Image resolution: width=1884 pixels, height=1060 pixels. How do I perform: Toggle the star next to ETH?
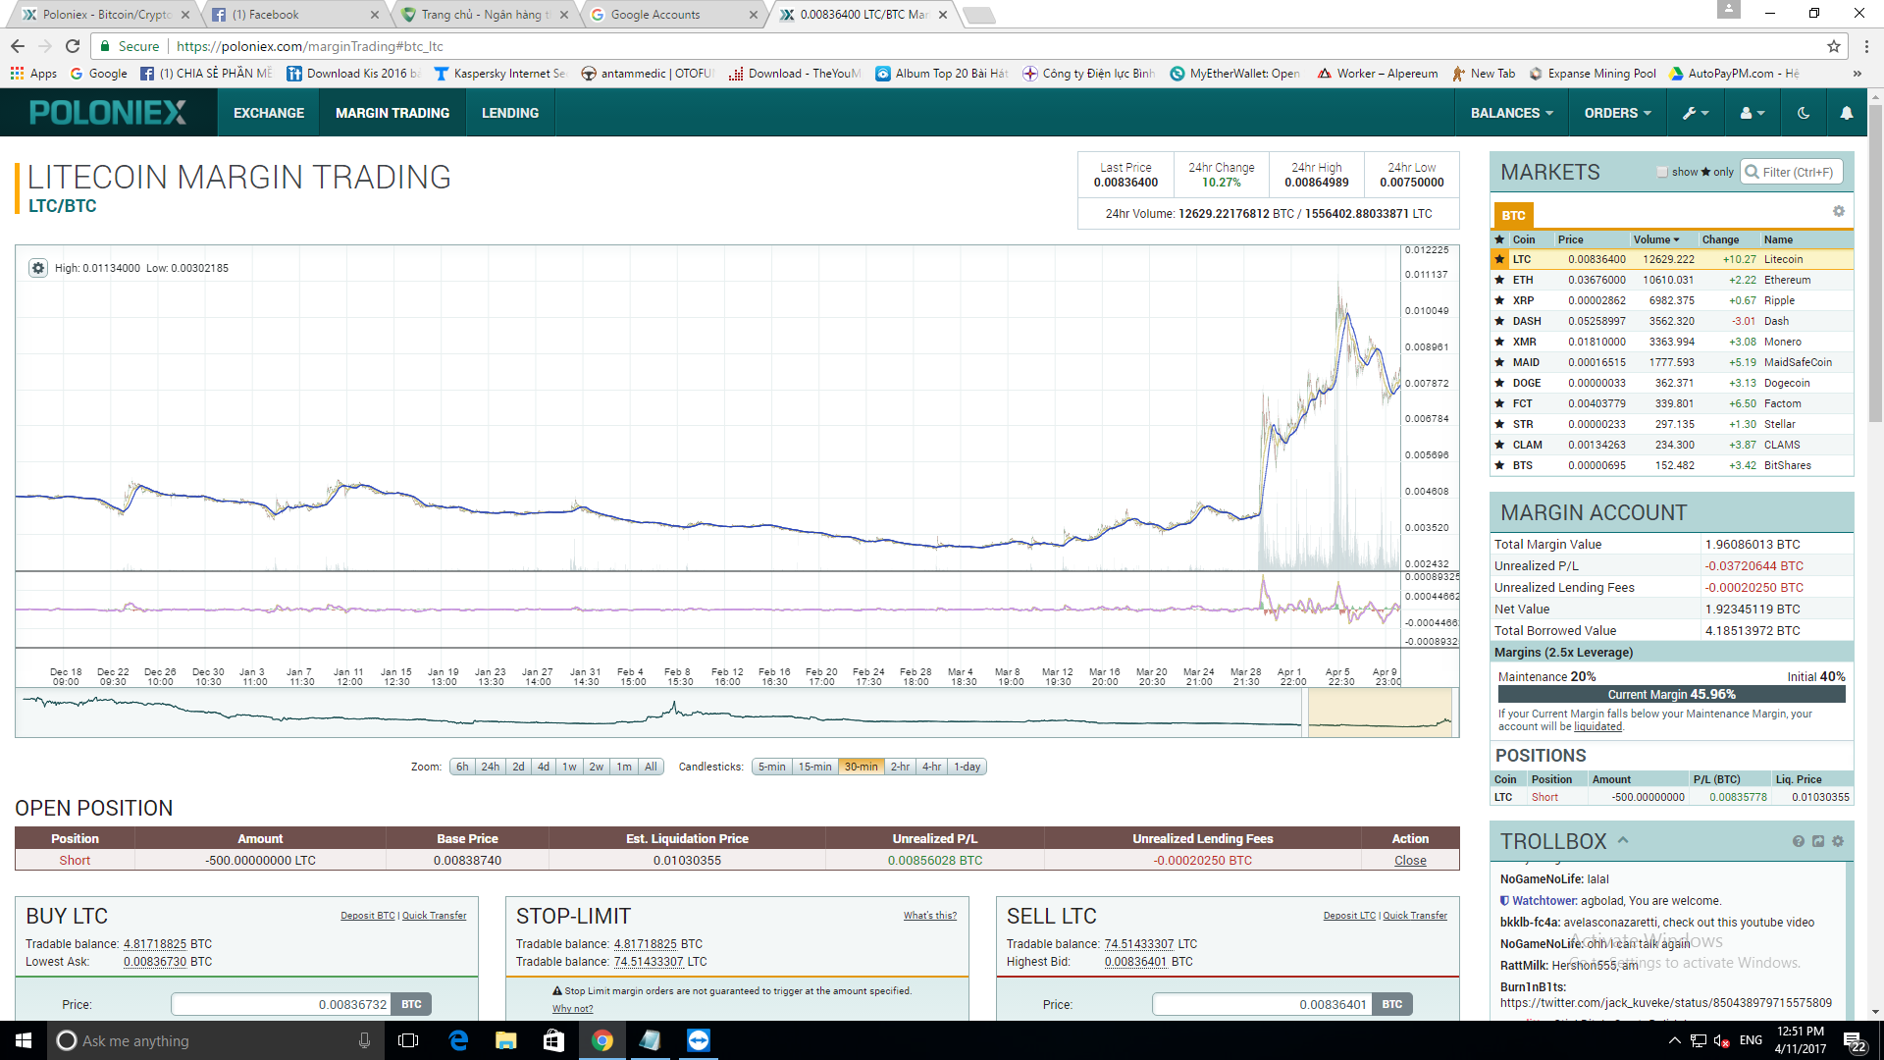point(1499,280)
